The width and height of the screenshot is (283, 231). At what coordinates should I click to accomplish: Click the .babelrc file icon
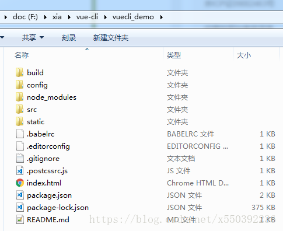coord(20,134)
